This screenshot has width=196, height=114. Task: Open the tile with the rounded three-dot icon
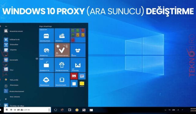[47, 36]
